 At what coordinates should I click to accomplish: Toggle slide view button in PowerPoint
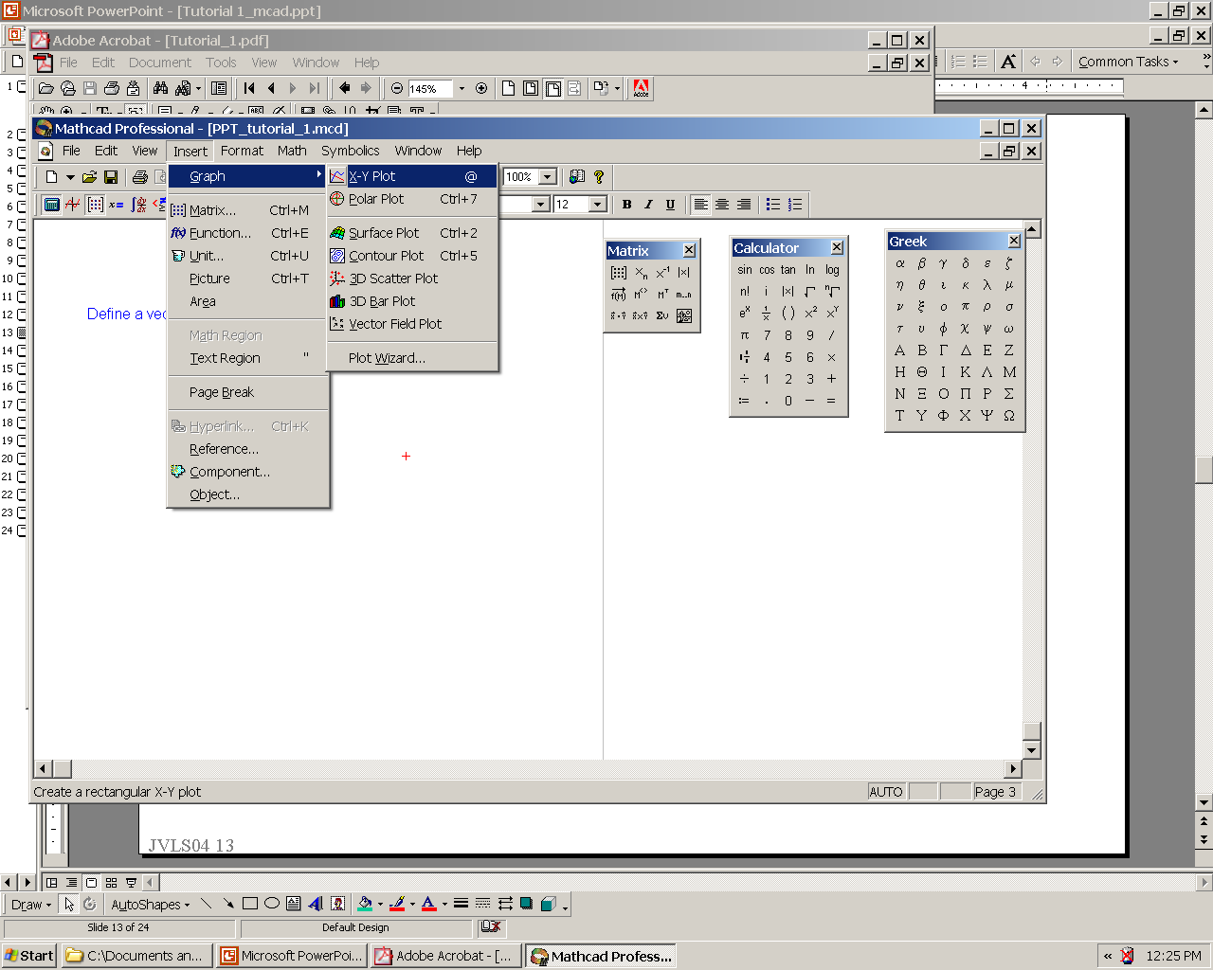(x=91, y=882)
